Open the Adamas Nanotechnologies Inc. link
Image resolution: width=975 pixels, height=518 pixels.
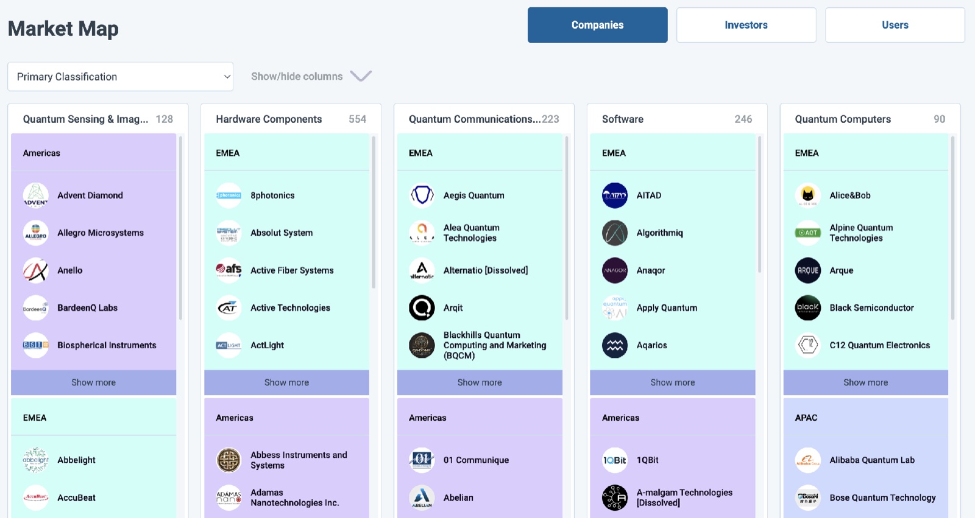pos(295,498)
